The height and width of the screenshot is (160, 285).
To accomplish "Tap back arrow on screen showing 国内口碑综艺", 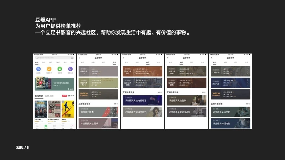I will point(123,58).
